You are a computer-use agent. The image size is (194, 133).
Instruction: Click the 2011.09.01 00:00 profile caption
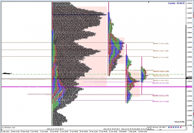point(111,129)
